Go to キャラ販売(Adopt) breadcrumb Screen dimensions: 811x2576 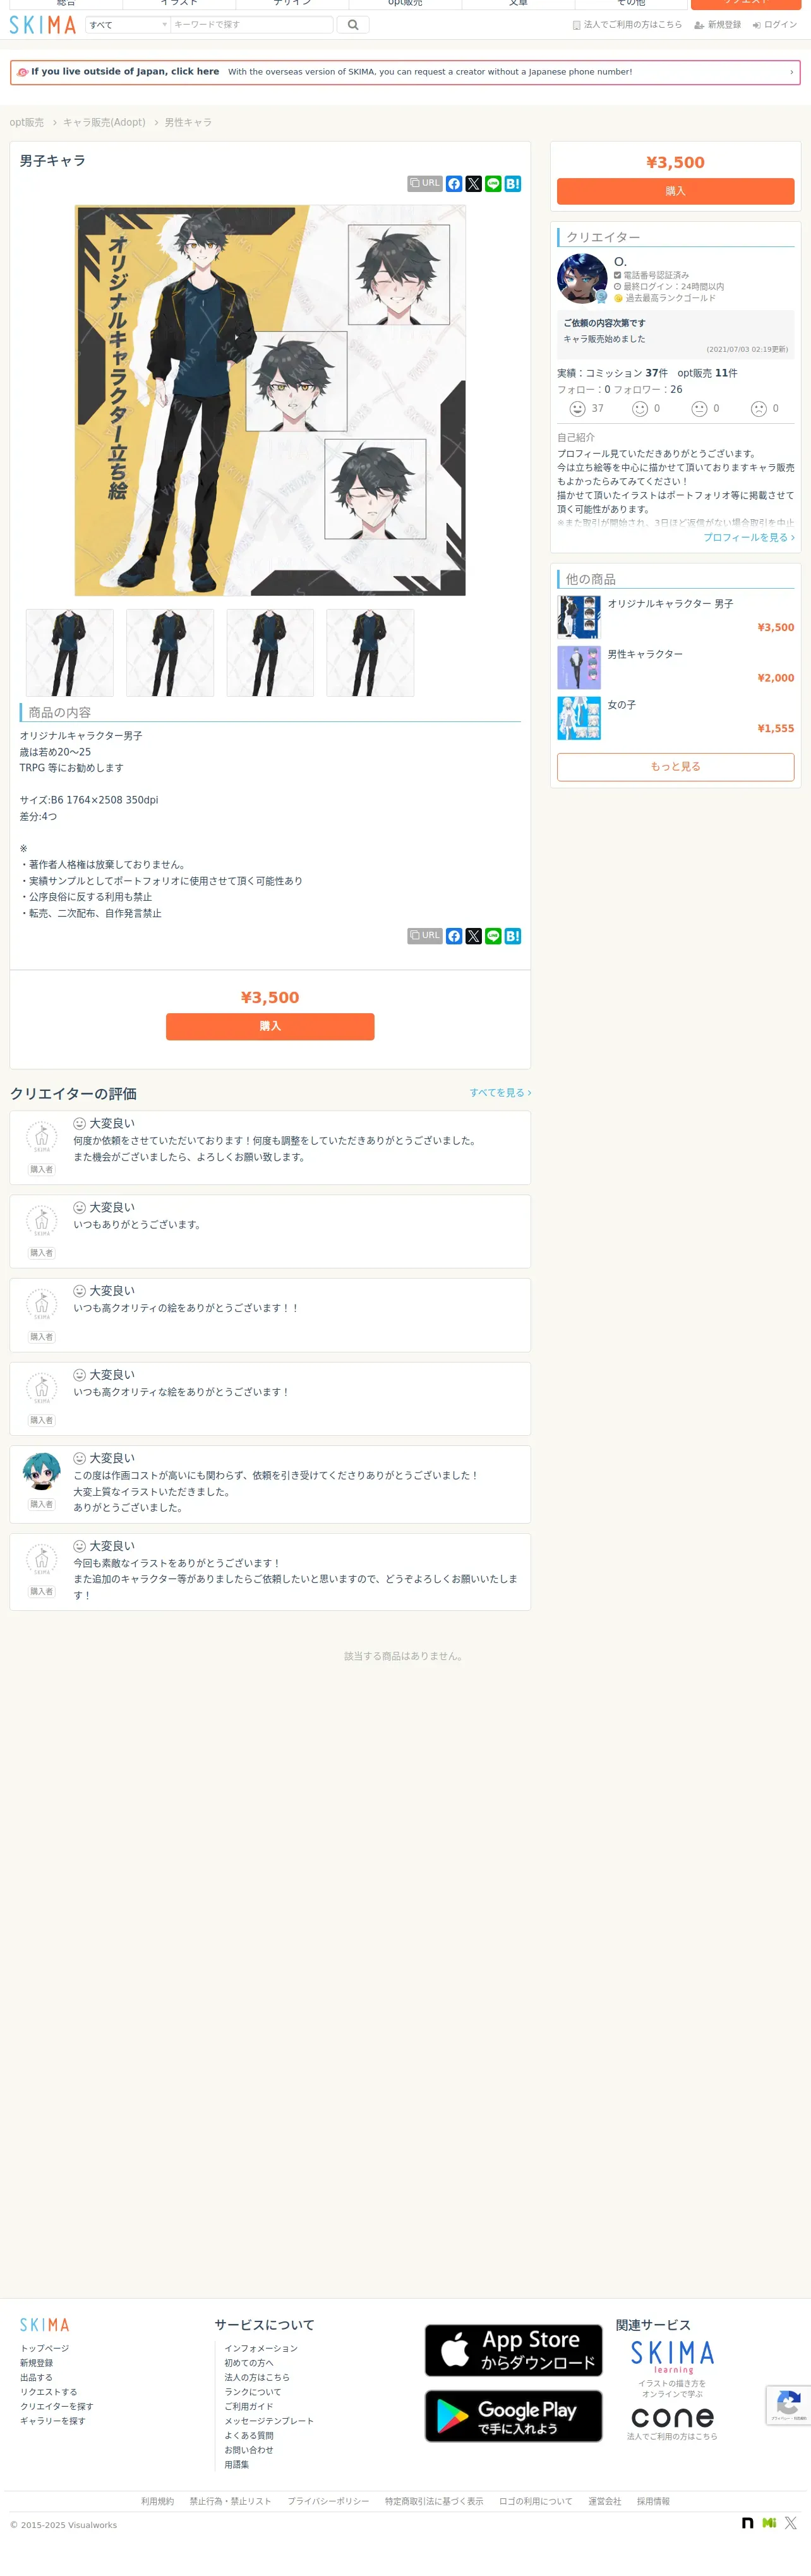(x=104, y=122)
